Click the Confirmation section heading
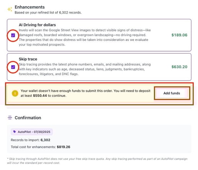 [x=28, y=118]
